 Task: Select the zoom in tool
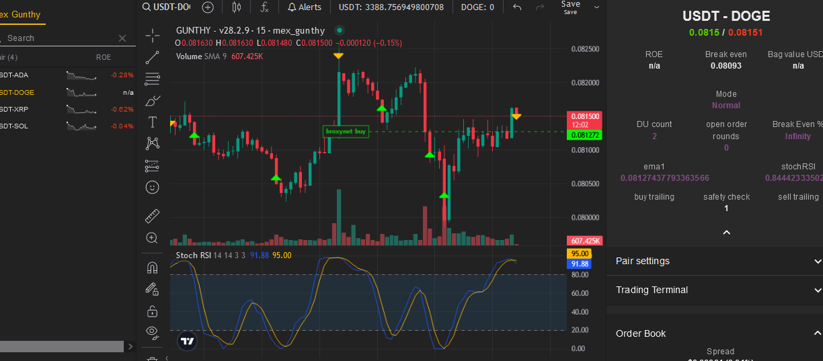click(x=153, y=237)
